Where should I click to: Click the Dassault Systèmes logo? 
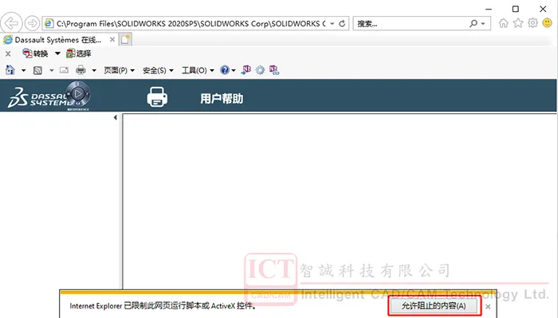49,96
